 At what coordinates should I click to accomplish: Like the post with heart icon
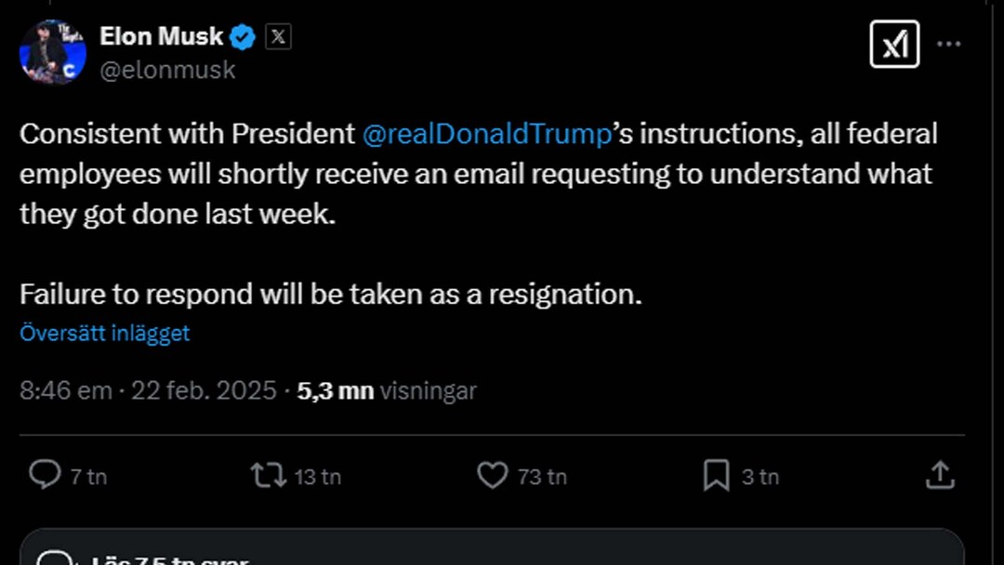tap(492, 476)
